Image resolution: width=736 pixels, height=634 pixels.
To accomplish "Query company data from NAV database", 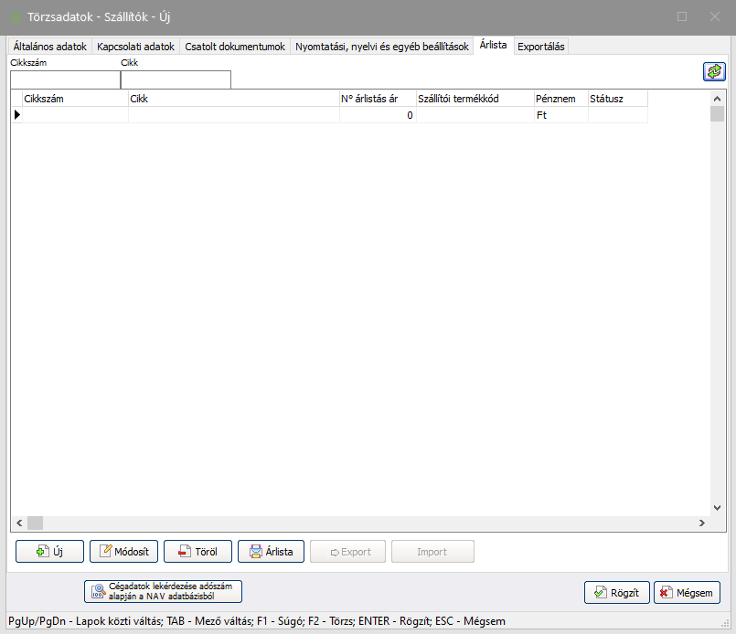I will [x=163, y=591].
